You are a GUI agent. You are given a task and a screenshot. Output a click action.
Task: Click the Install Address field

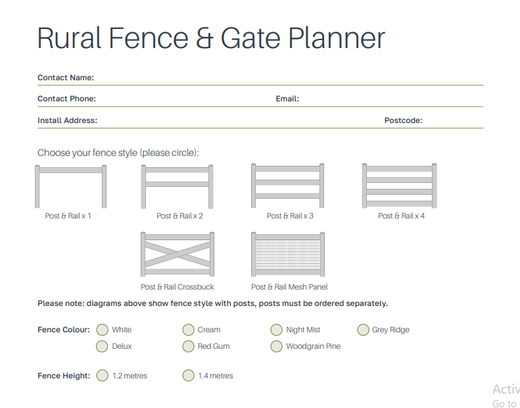239,120
